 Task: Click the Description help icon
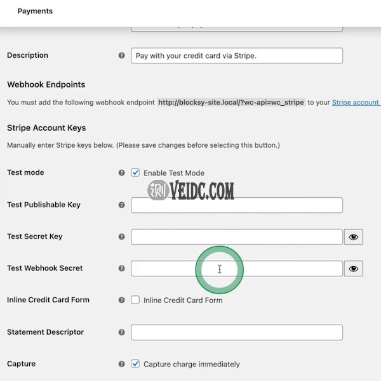click(121, 56)
